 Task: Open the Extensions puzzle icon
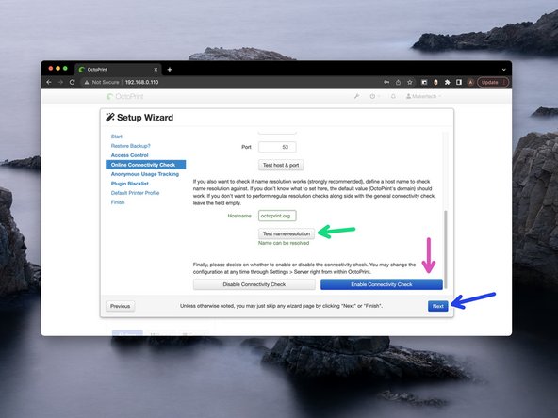tap(448, 82)
